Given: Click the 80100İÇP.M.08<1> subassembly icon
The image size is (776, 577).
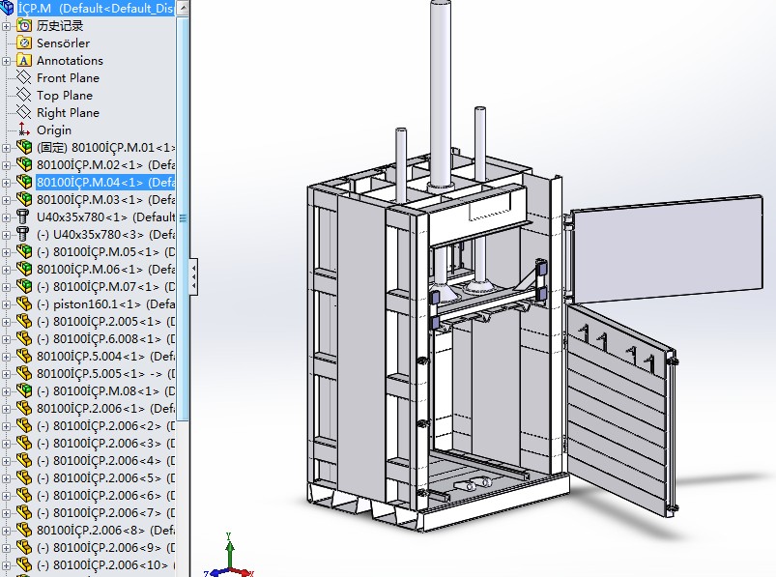Looking at the screenshot, I should (24, 390).
